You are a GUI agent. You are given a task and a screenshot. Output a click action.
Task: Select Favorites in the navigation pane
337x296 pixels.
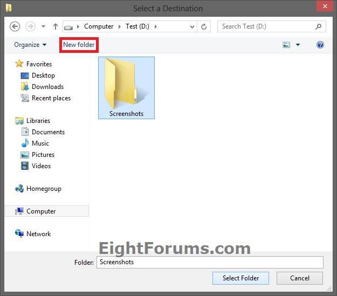[39, 64]
